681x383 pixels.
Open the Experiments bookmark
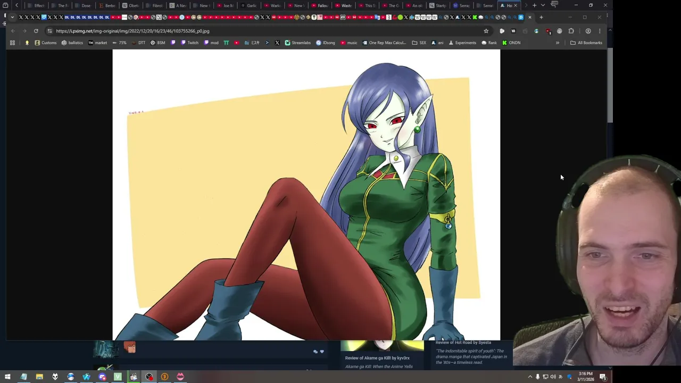point(462,43)
